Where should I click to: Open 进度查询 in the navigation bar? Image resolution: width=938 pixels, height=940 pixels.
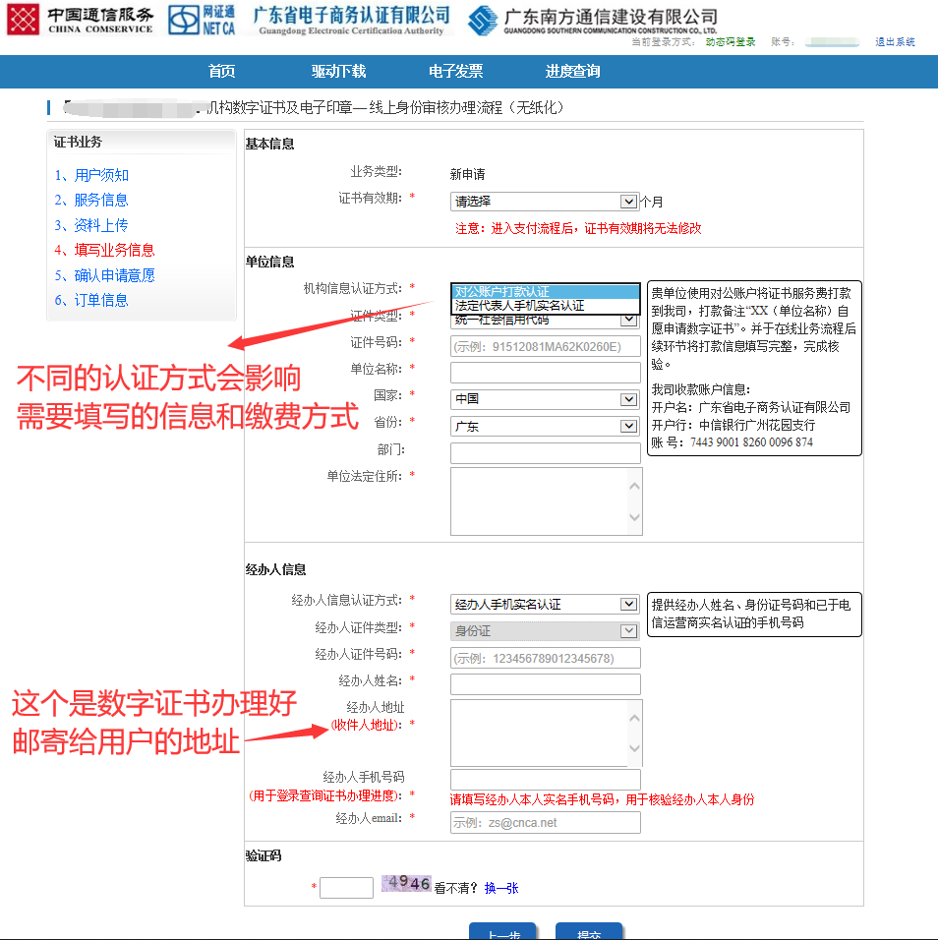click(573, 72)
